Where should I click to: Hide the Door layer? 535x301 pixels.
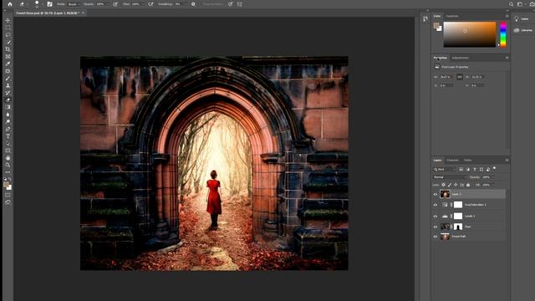pos(435,227)
